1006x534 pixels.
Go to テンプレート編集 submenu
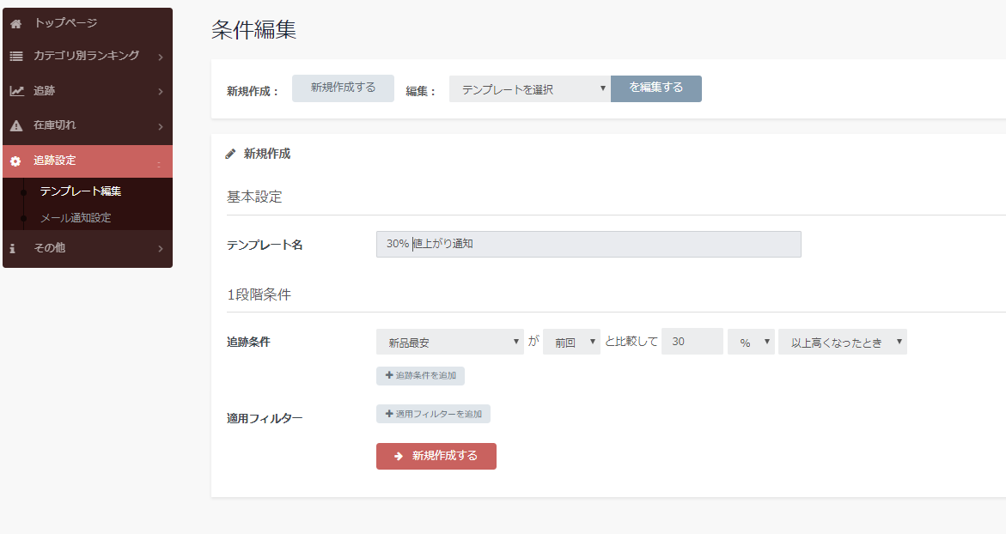(x=80, y=191)
